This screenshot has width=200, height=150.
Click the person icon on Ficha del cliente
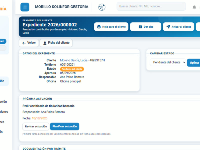(45, 43)
